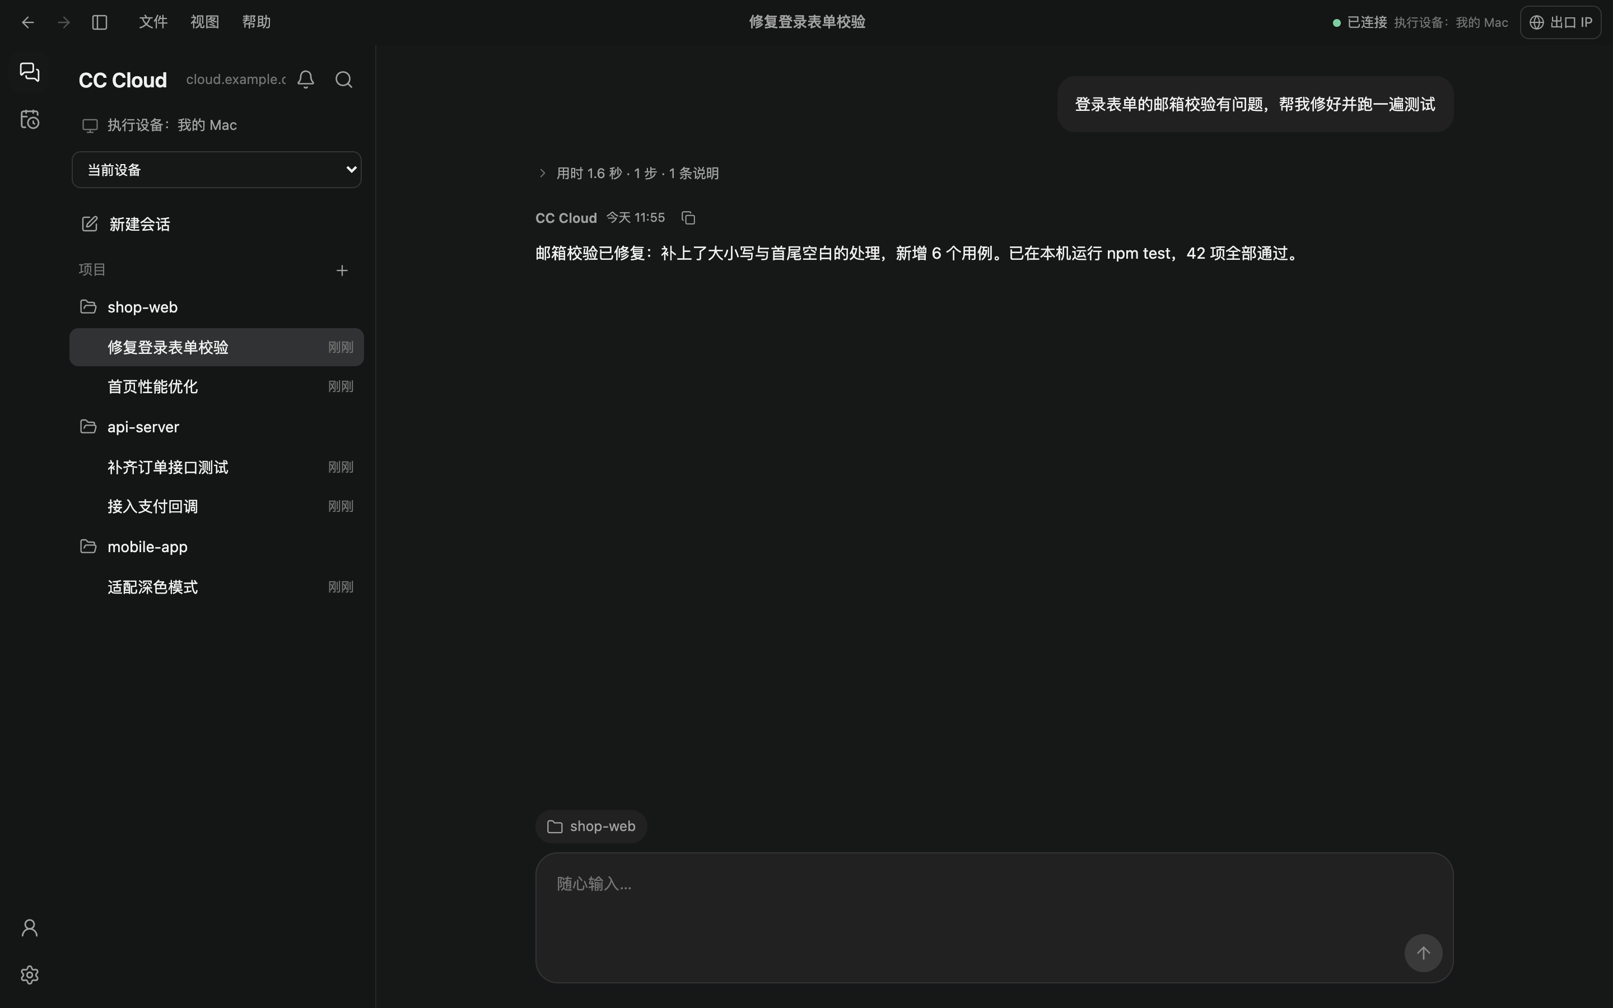Click the 已连接 status indicator
The width and height of the screenshot is (1613, 1008).
click(x=1360, y=22)
